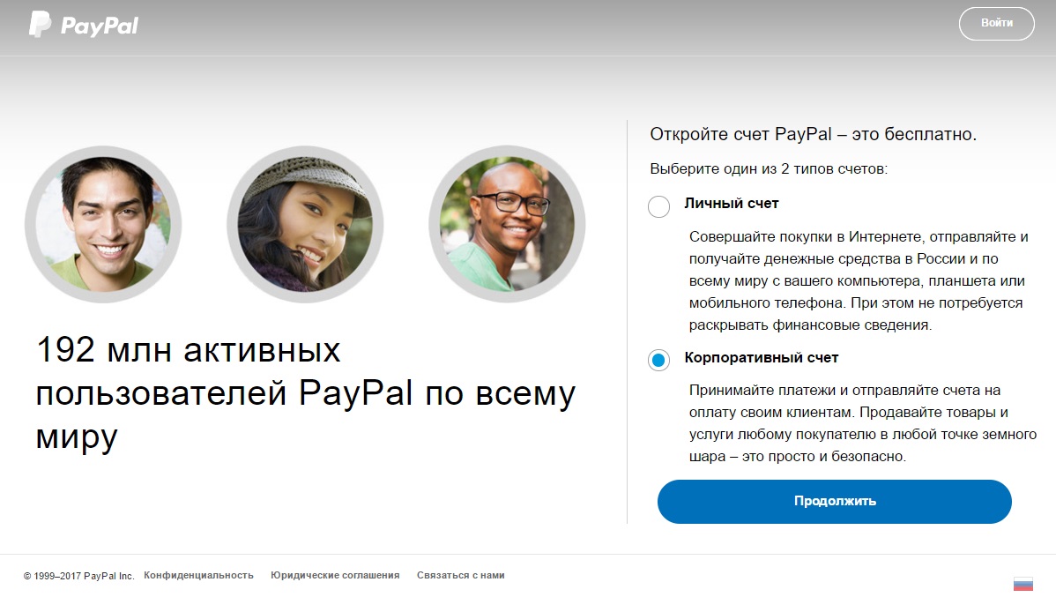Screen dimensions: 1056x597
Task: Click the © 1999–2017 PayPal Inc. text
Action: coord(78,576)
